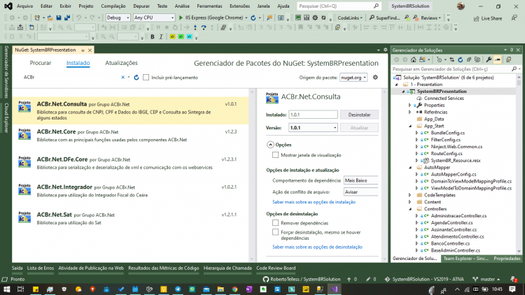This screenshot has height=295, width=525.
Task: Toggle Bold formatting icon
Action: tap(153, 37)
